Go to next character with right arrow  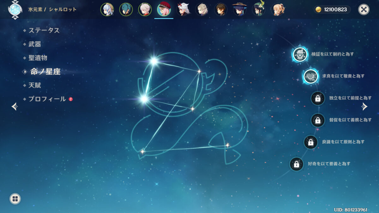click(364, 107)
